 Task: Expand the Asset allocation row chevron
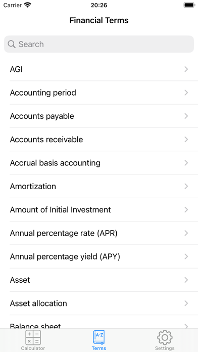tap(186, 303)
